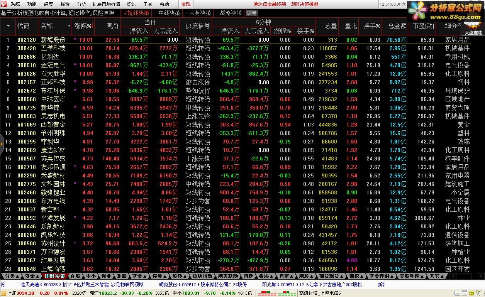Expand the 自定 tab dropdown
Viewport: 485px width, 297px height.
pos(286,276)
